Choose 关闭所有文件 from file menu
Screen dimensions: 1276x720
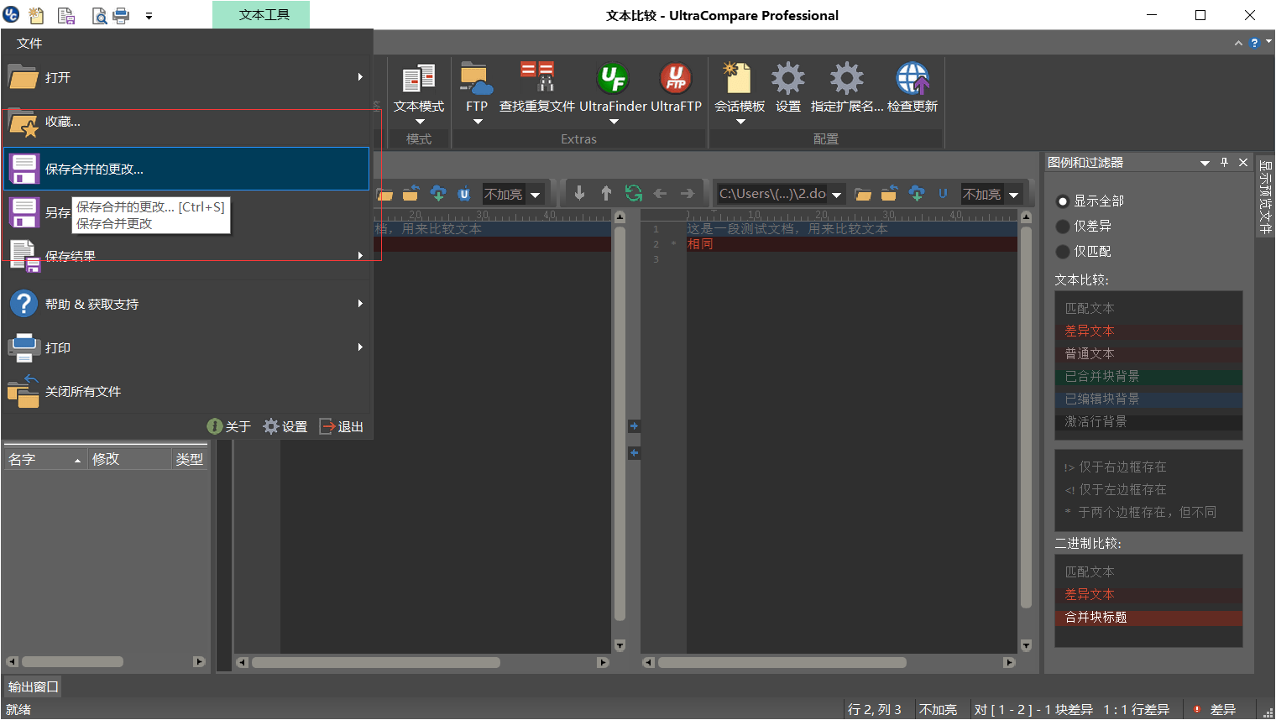click(186, 391)
